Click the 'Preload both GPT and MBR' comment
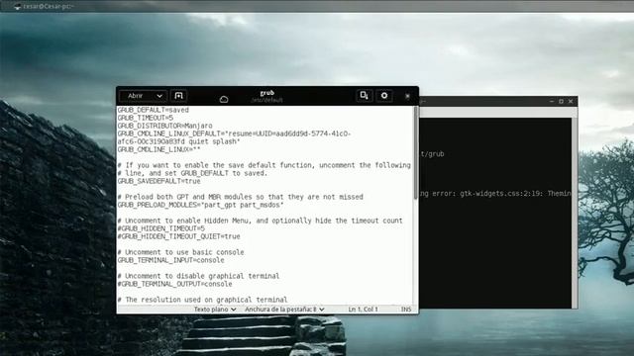The height and width of the screenshot is (356, 634). 240,197
